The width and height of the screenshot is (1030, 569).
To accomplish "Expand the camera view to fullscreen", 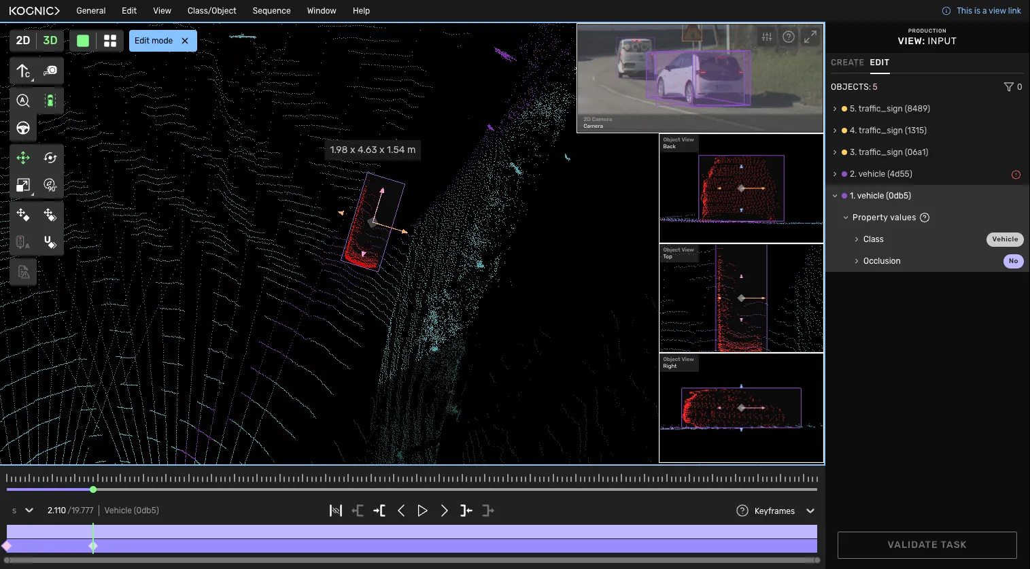I will [x=810, y=37].
